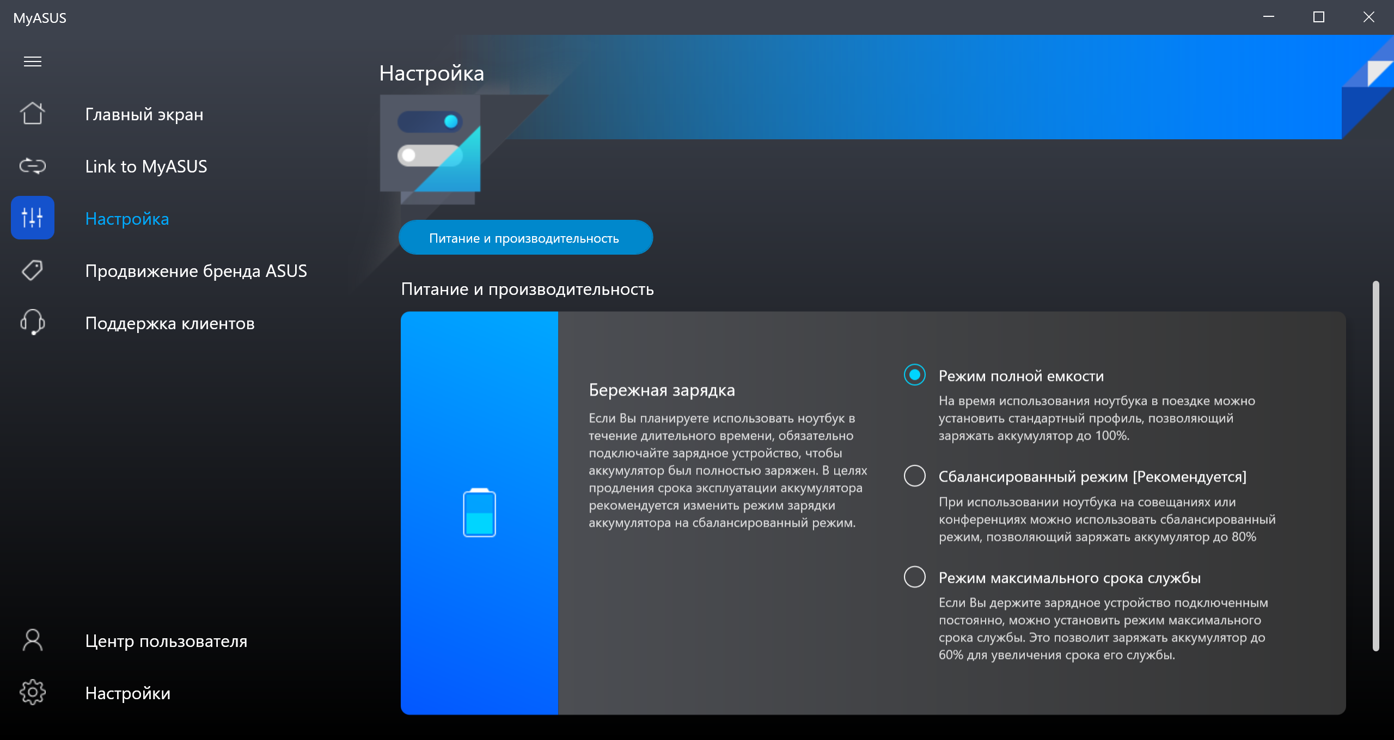Screen dimensions: 1394x740
Task: Select Режим полной емкости radio button
Action: click(915, 375)
